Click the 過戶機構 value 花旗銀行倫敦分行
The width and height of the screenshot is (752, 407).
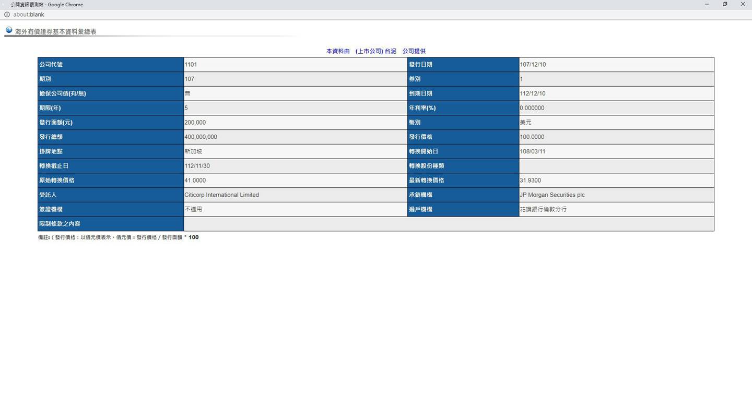[543, 209]
